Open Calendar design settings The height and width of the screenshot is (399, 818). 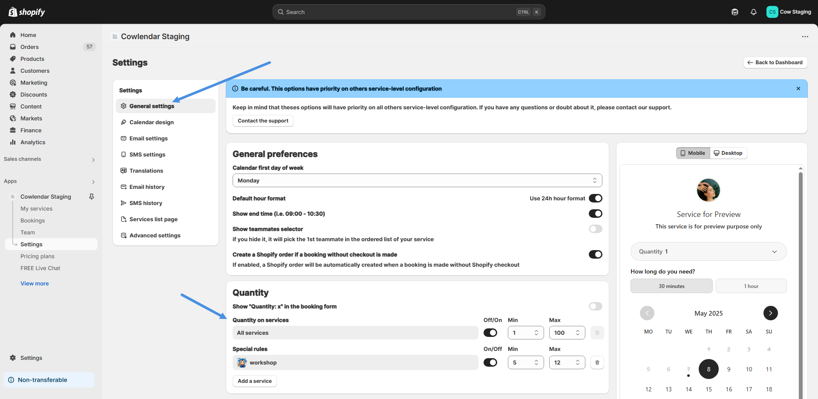point(151,122)
